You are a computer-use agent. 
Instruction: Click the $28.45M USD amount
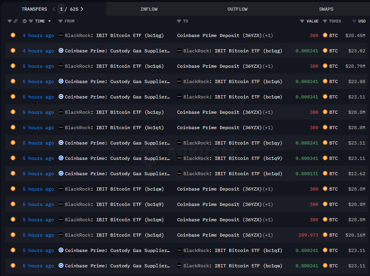point(355,35)
